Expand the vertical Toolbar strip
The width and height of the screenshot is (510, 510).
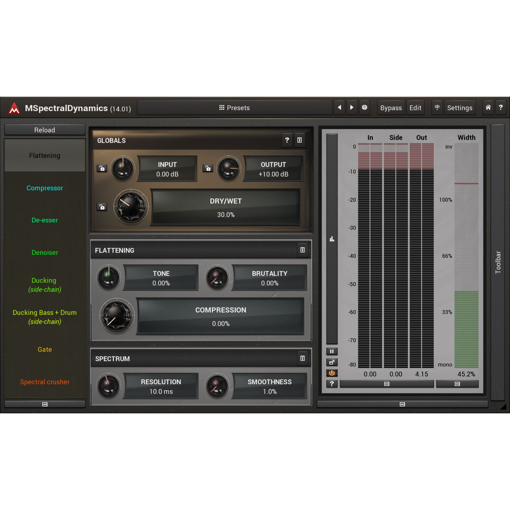tap(498, 262)
